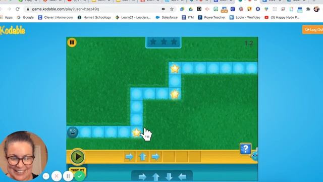This screenshot has width=323, height=182.
Task: Click the blue fuzz character at path start
Action: (73, 132)
